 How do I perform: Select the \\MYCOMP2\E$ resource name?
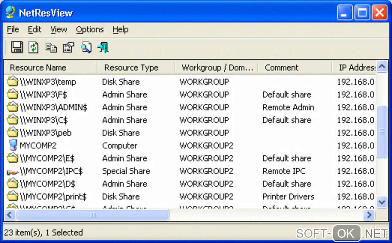coord(47,158)
